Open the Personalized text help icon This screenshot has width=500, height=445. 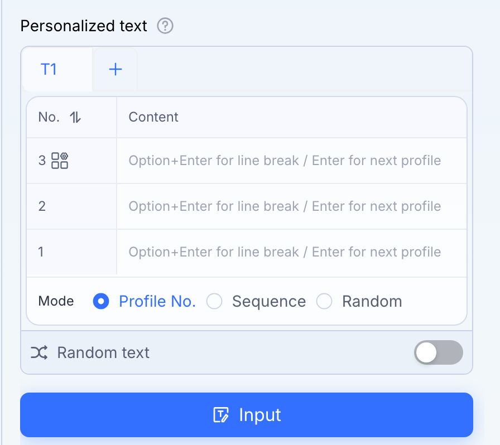pyautogui.click(x=165, y=26)
